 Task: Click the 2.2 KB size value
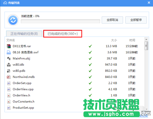pos(113,83)
